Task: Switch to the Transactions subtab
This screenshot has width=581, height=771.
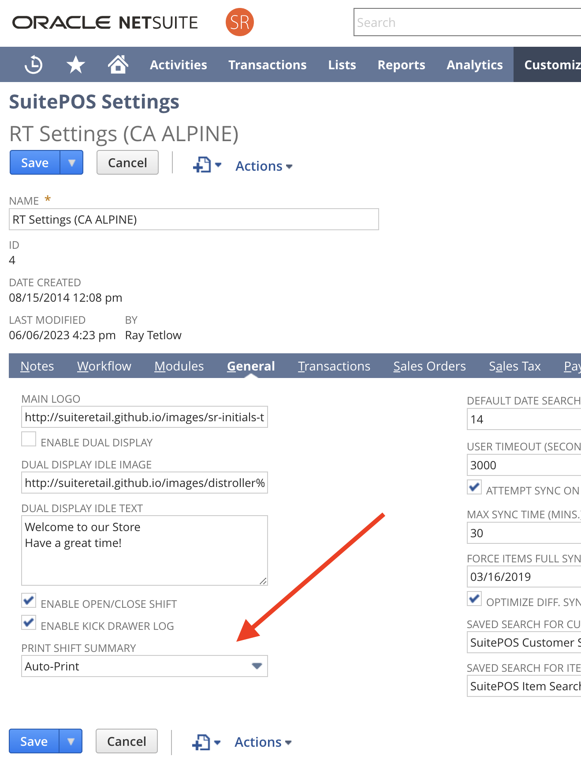Action: tap(334, 366)
